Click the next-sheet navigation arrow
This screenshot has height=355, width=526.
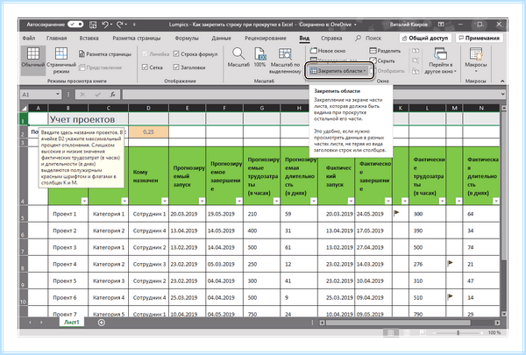(x=41, y=323)
